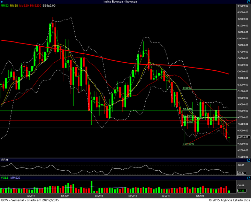
Task: Click the 44014,00 current price tag
Action: [243, 137]
